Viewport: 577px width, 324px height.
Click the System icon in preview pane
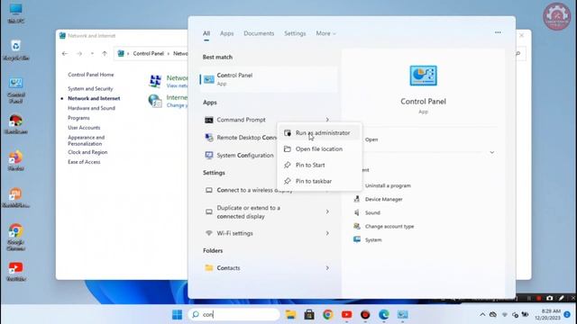pos(357,240)
